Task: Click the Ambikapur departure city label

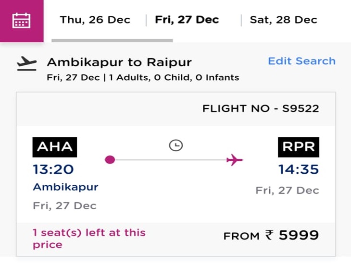Action: click(65, 187)
